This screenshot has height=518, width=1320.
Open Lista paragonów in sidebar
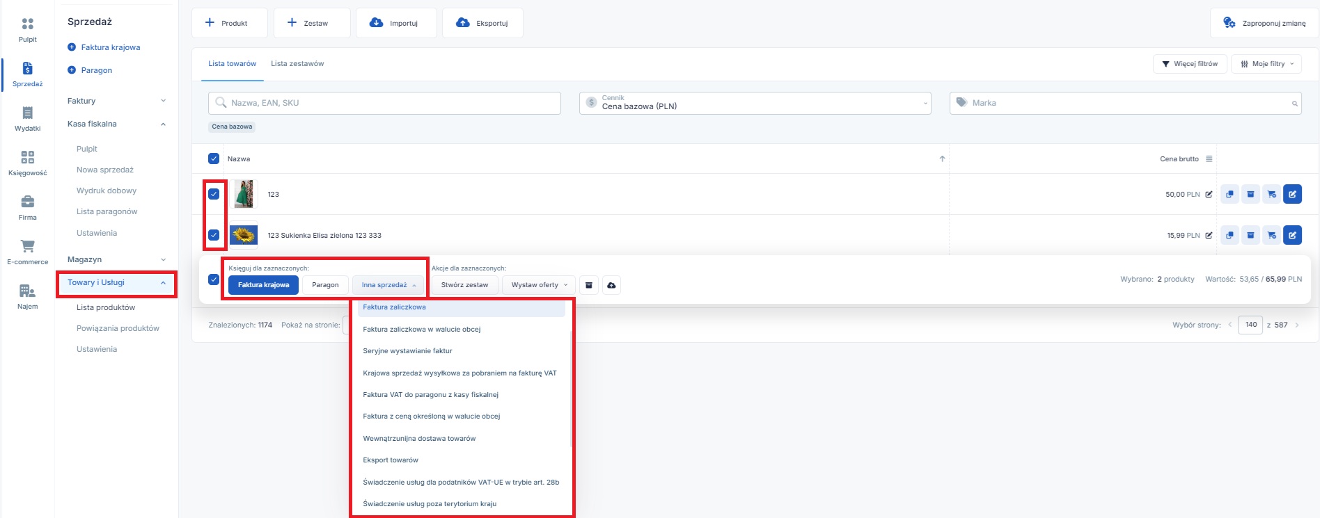tap(107, 211)
